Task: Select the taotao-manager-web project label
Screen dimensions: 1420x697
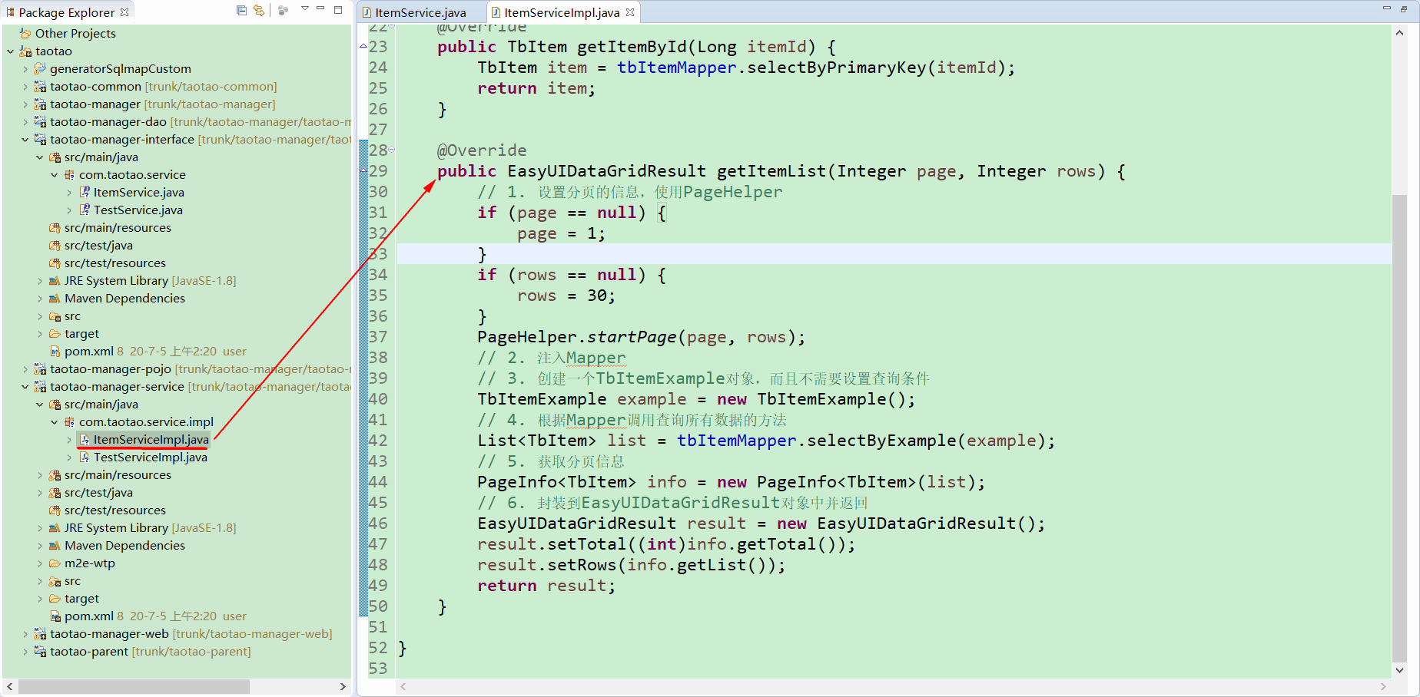Action: 109,633
